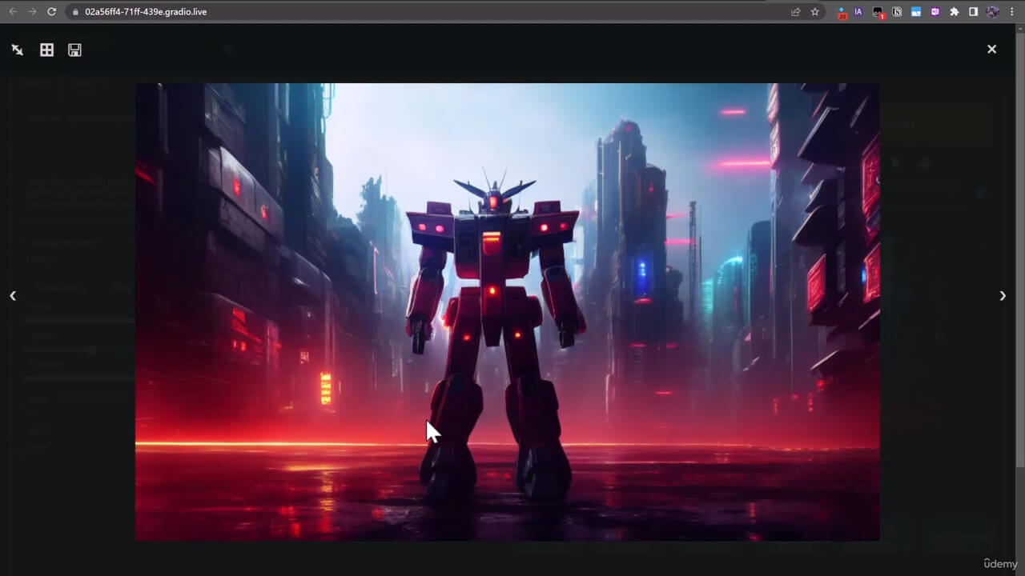The width and height of the screenshot is (1025, 576).
Task: Click the browser forward arrow
Action: click(32, 12)
